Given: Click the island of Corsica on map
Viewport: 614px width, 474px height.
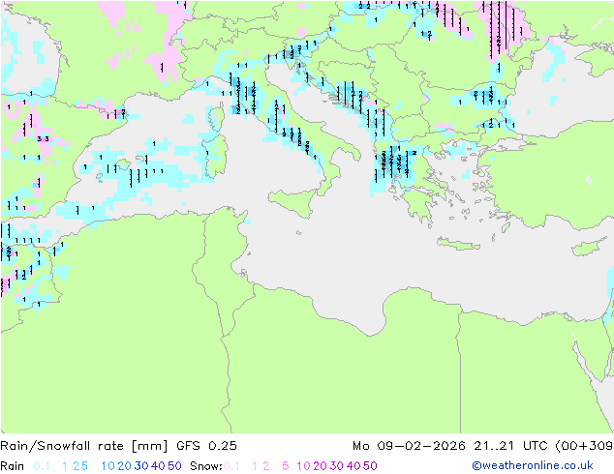Looking at the screenshot, I should [x=218, y=116].
